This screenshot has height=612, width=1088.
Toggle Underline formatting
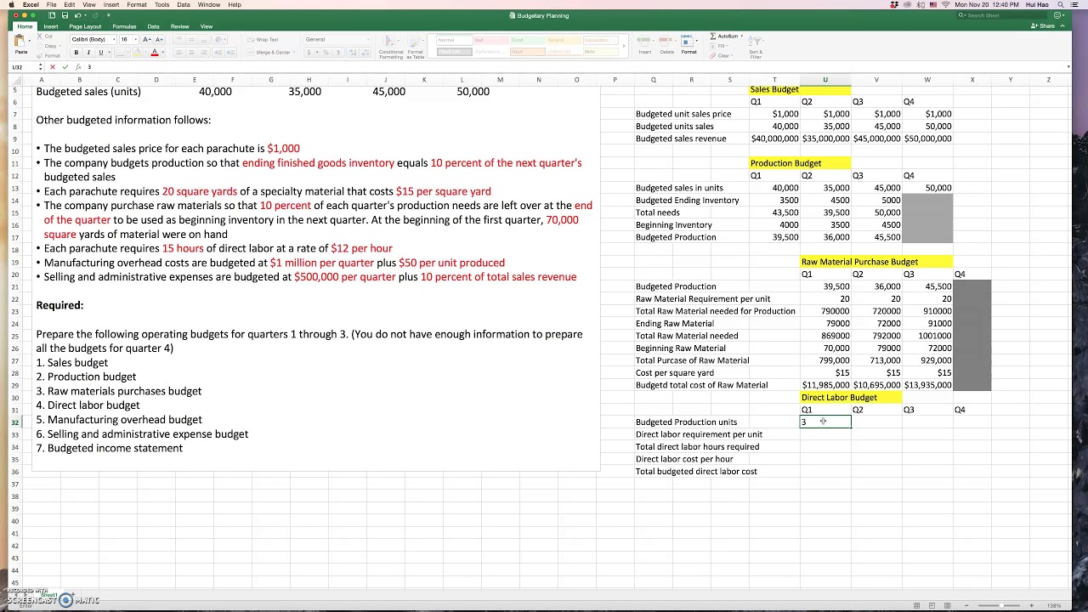(x=100, y=53)
